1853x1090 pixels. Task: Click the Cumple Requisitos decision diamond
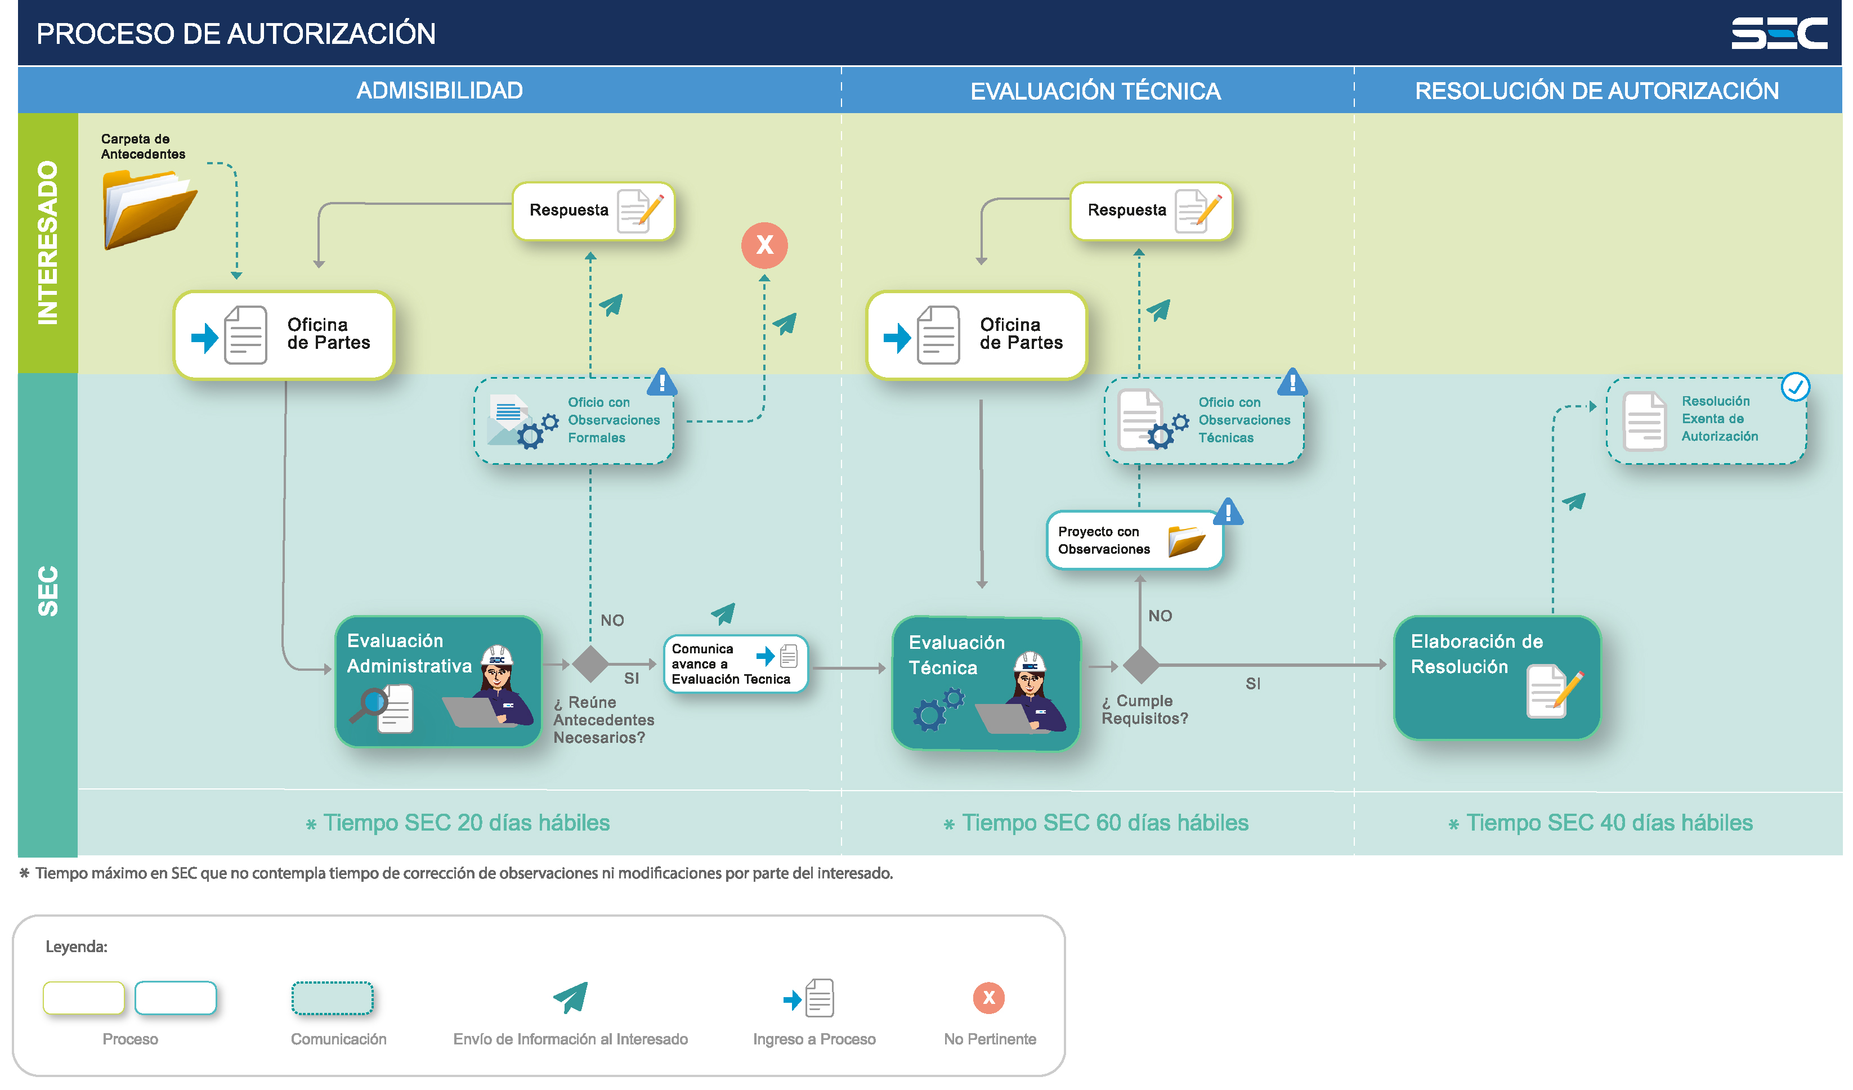[x=1140, y=665]
